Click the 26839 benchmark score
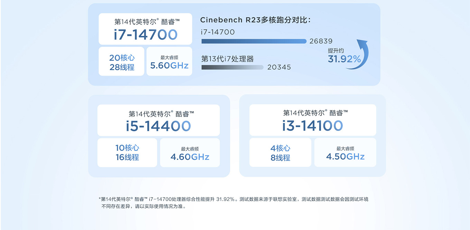Screen dimensions: 470x230 pyautogui.click(x=321, y=41)
